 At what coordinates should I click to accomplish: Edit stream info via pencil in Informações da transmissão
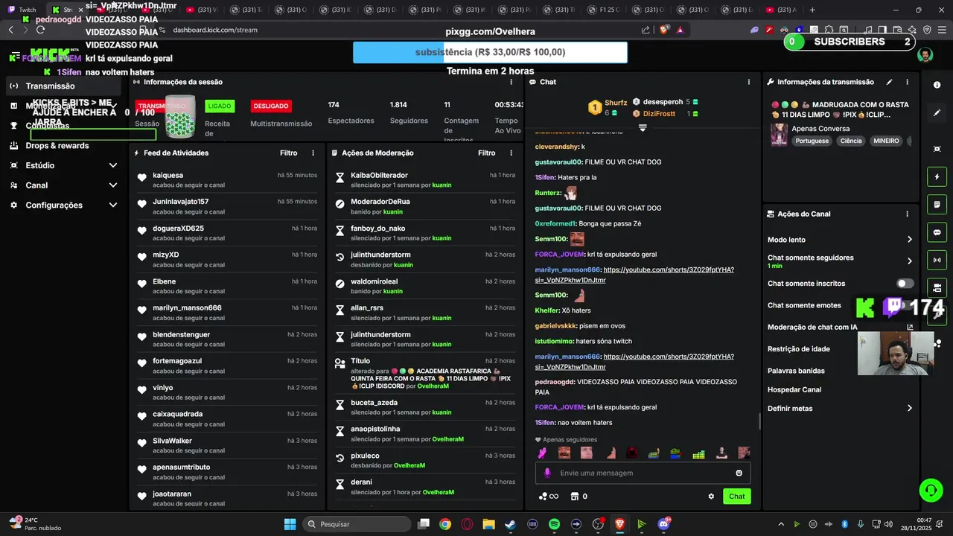pyautogui.click(x=889, y=82)
